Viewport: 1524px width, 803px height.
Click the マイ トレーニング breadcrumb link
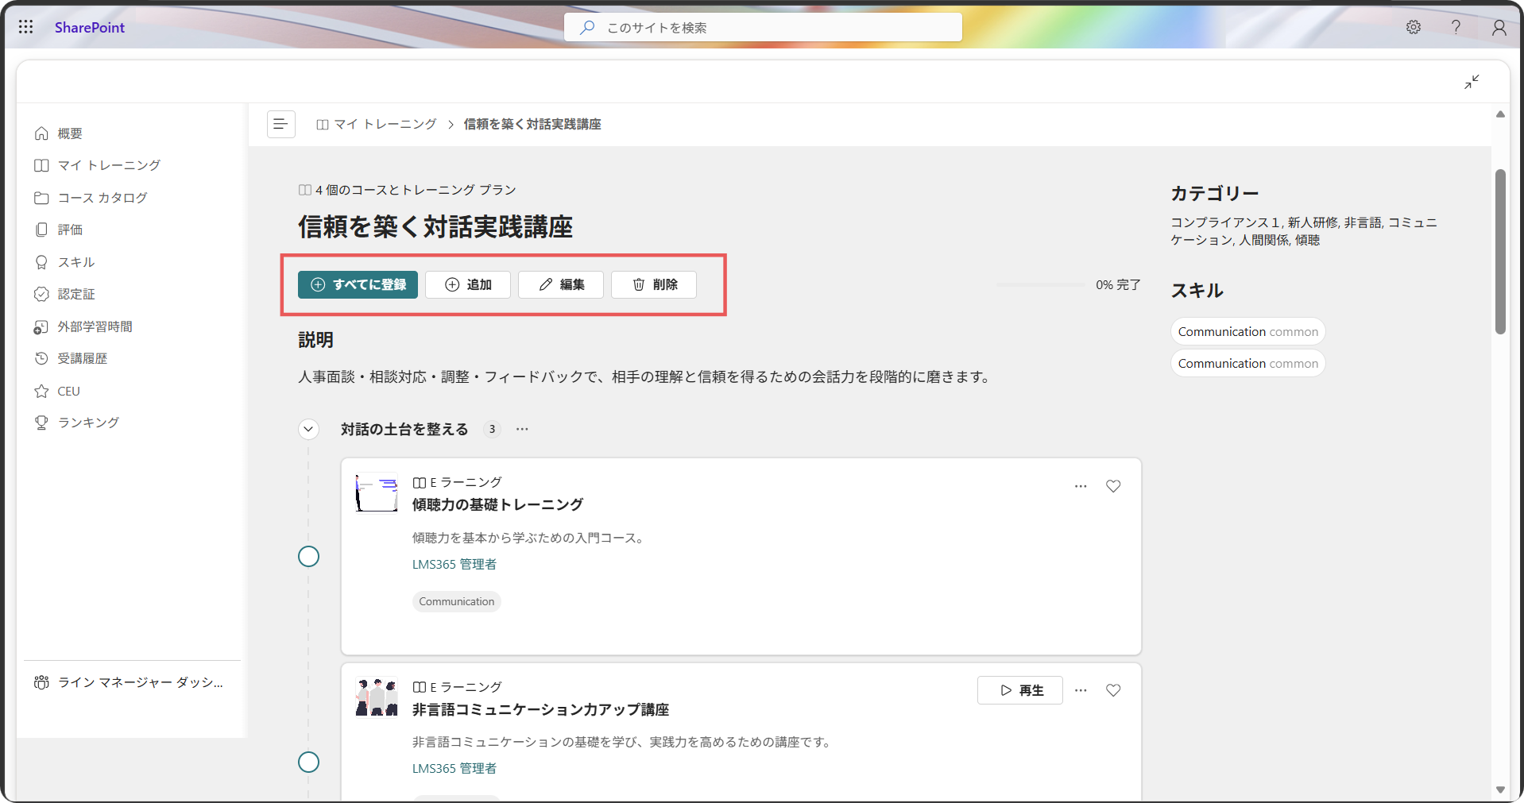point(377,124)
